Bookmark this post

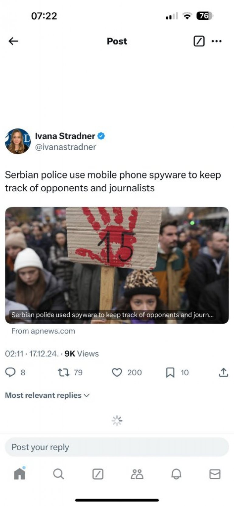(x=170, y=372)
